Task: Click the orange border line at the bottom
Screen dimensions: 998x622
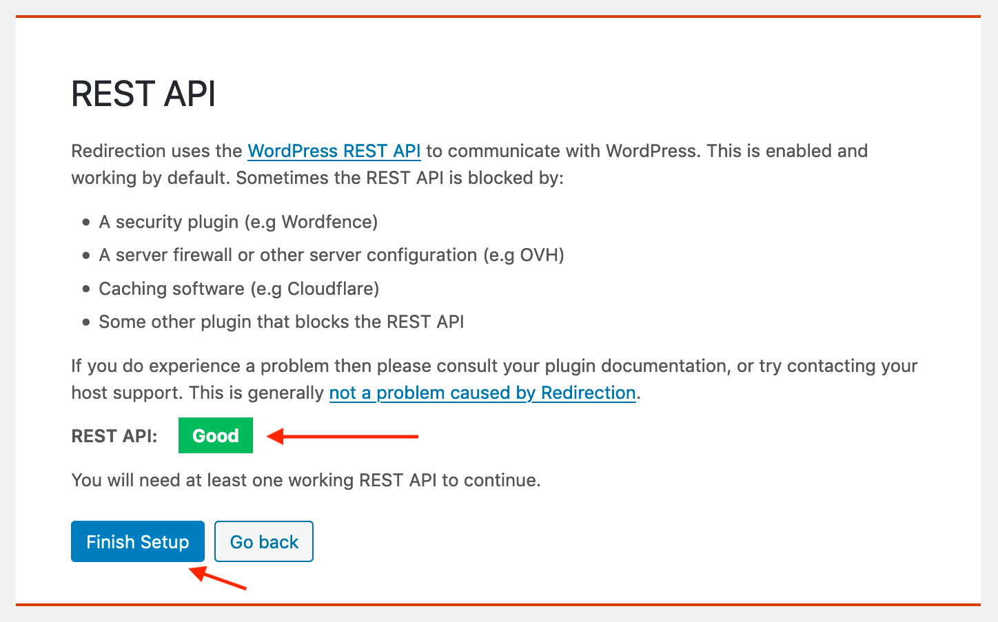Action: tap(498, 605)
